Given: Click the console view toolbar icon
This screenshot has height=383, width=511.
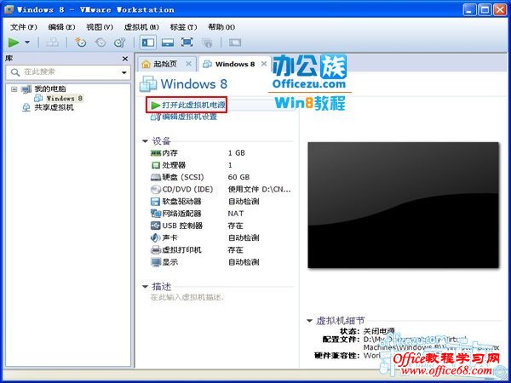Looking at the screenshot, I should 235,42.
